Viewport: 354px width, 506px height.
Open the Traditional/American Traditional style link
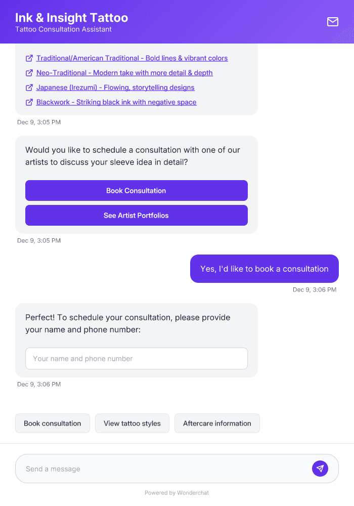tap(131, 58)
